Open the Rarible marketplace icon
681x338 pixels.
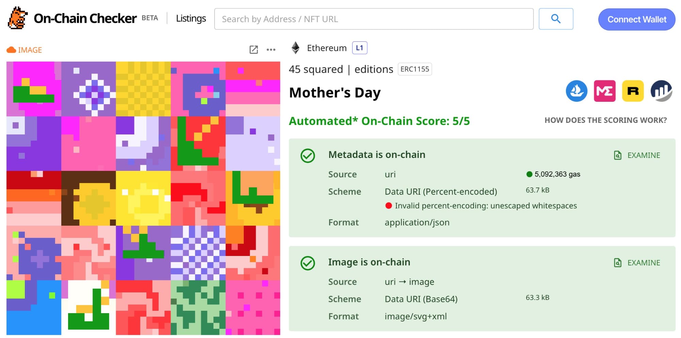pos(633,91)
